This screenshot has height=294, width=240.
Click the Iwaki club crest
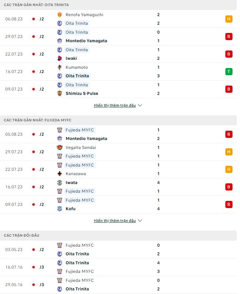click(60, 58)
